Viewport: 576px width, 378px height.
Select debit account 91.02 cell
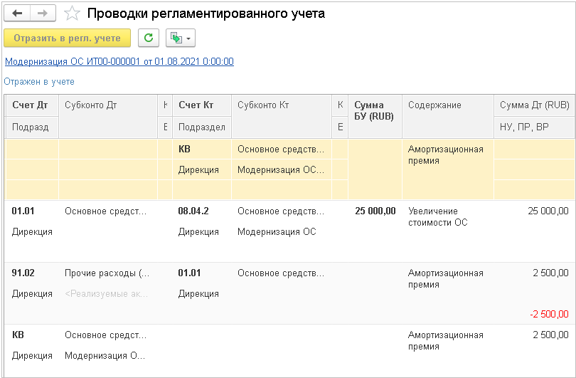click(x=23, y=273)
